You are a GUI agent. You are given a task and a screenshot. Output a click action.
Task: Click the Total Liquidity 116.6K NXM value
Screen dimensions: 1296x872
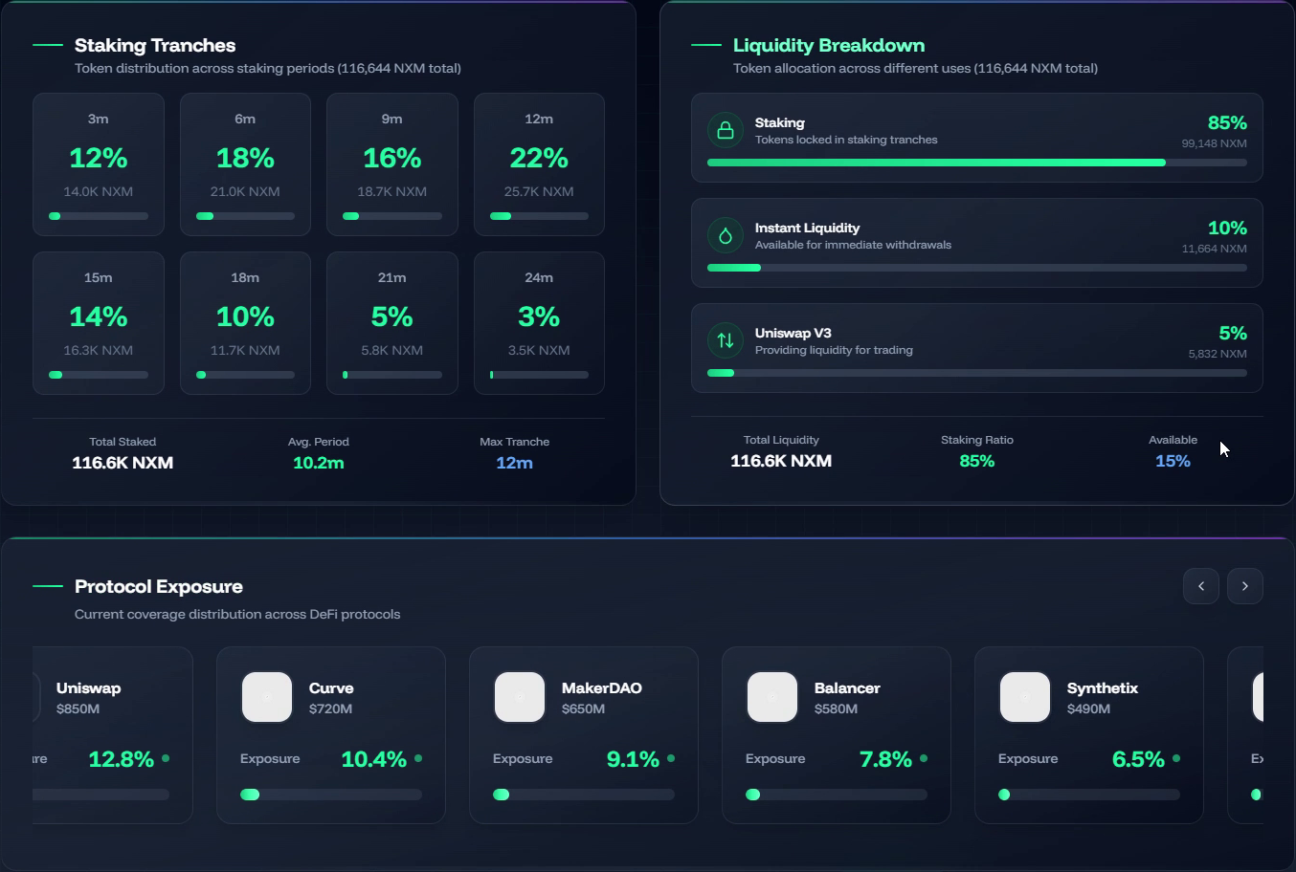(x=781, y=461)
